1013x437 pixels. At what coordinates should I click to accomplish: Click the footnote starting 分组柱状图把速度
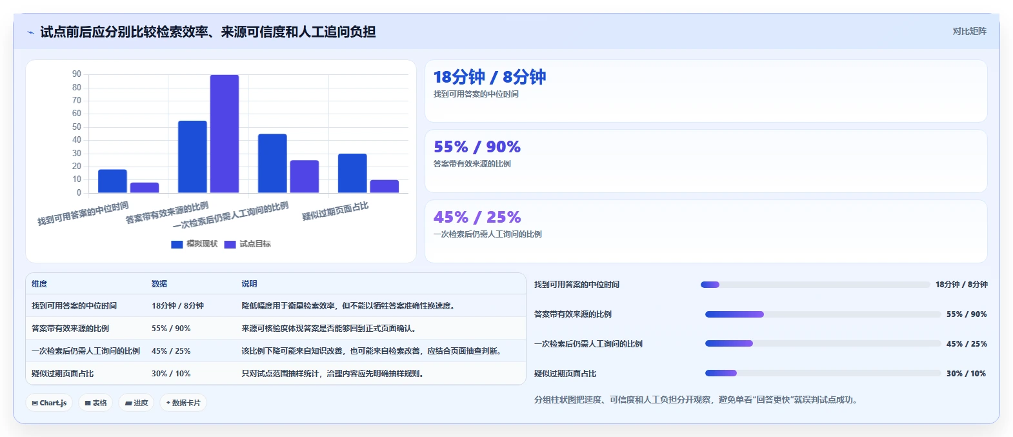697,400
